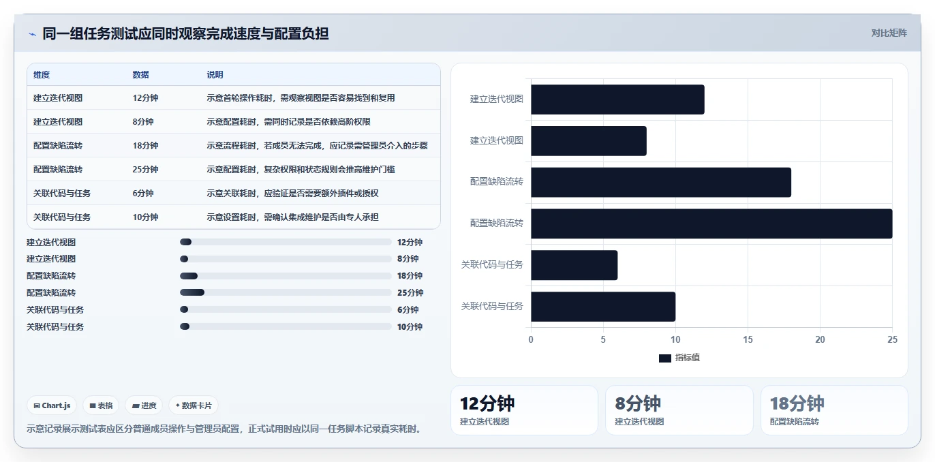Click the progress bar in the 12分钟 row
The height and width of the screenshot is (462, 935).
point(286,242)
